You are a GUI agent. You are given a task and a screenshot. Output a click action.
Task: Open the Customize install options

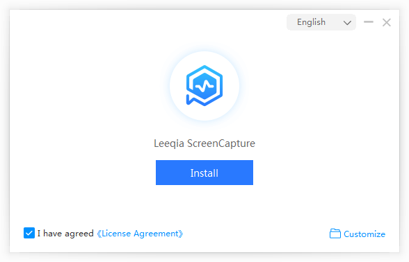(x=358, y=234)
